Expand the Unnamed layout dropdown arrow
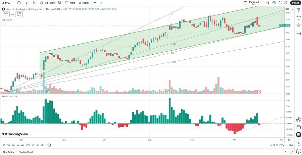Image resolution: width=302 pixels, height=155 pixels. (261, 3)
